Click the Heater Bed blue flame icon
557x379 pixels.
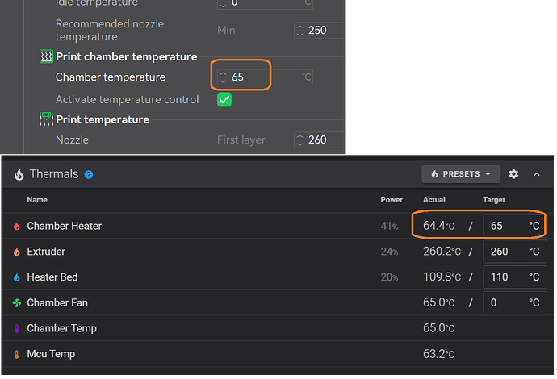17,277
